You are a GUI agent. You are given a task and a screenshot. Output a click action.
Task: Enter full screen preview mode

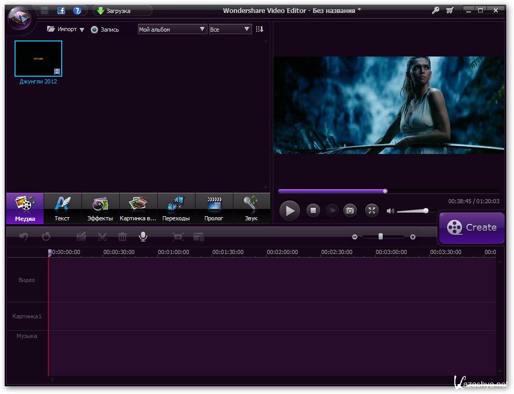click(372, 210)
